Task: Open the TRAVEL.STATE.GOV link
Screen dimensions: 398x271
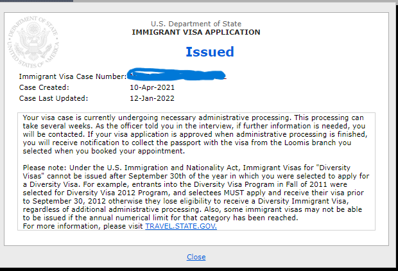Action: pyautogui.click(x=181, y=226)
